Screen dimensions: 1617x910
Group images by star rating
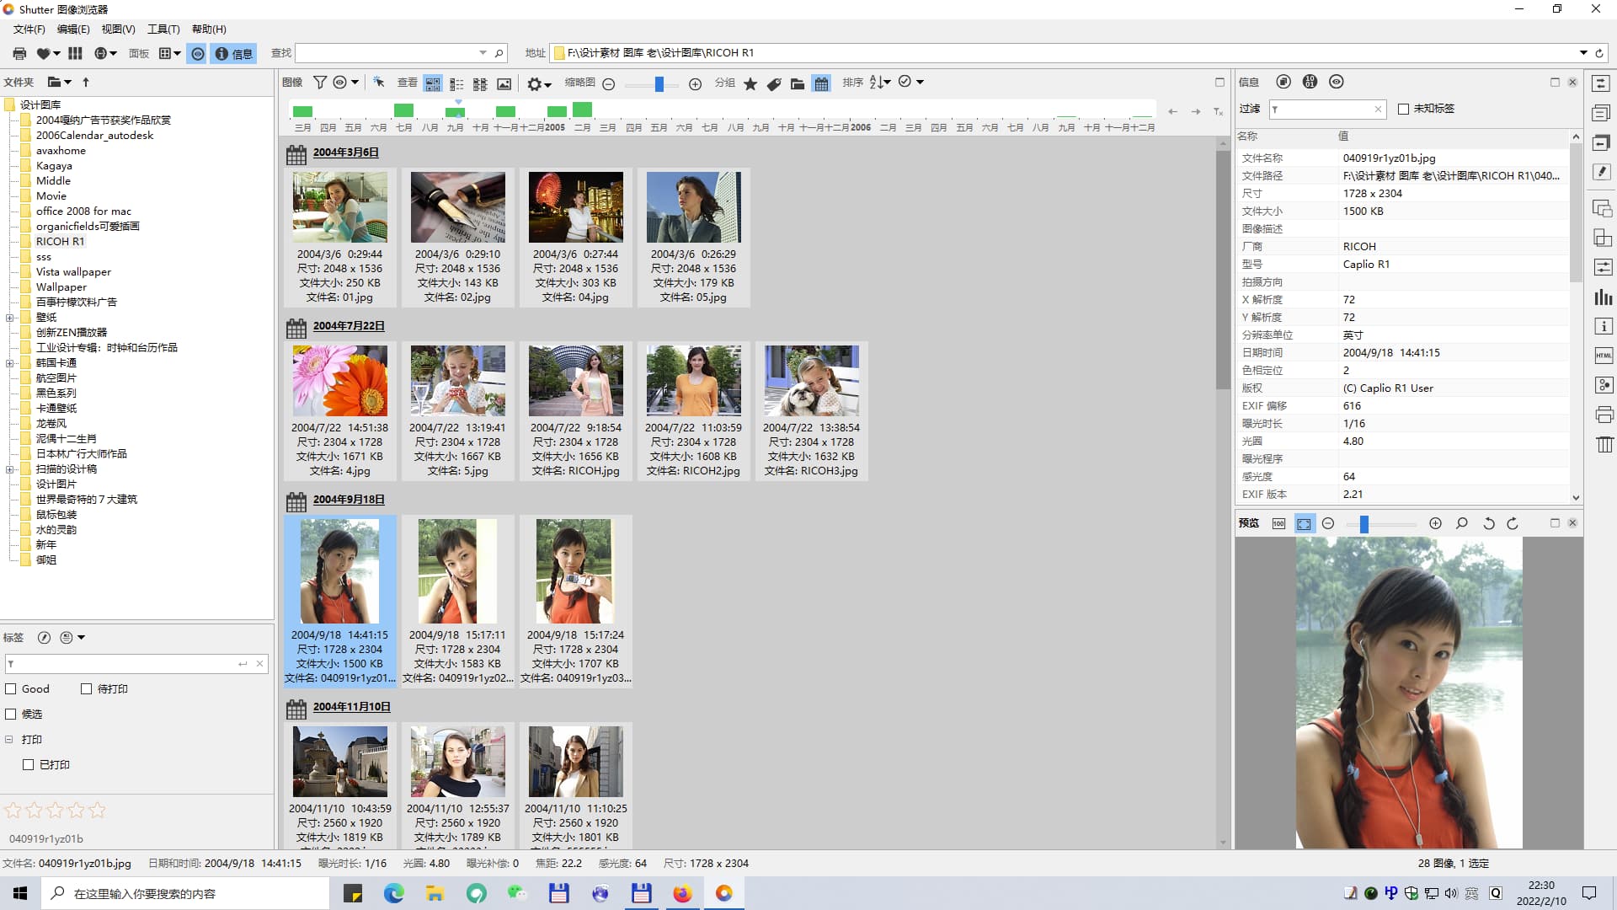point(750,83)
